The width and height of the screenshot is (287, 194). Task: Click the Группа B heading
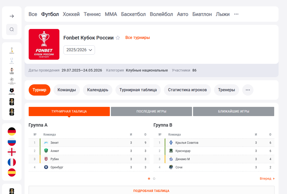[x=163, y=125]
